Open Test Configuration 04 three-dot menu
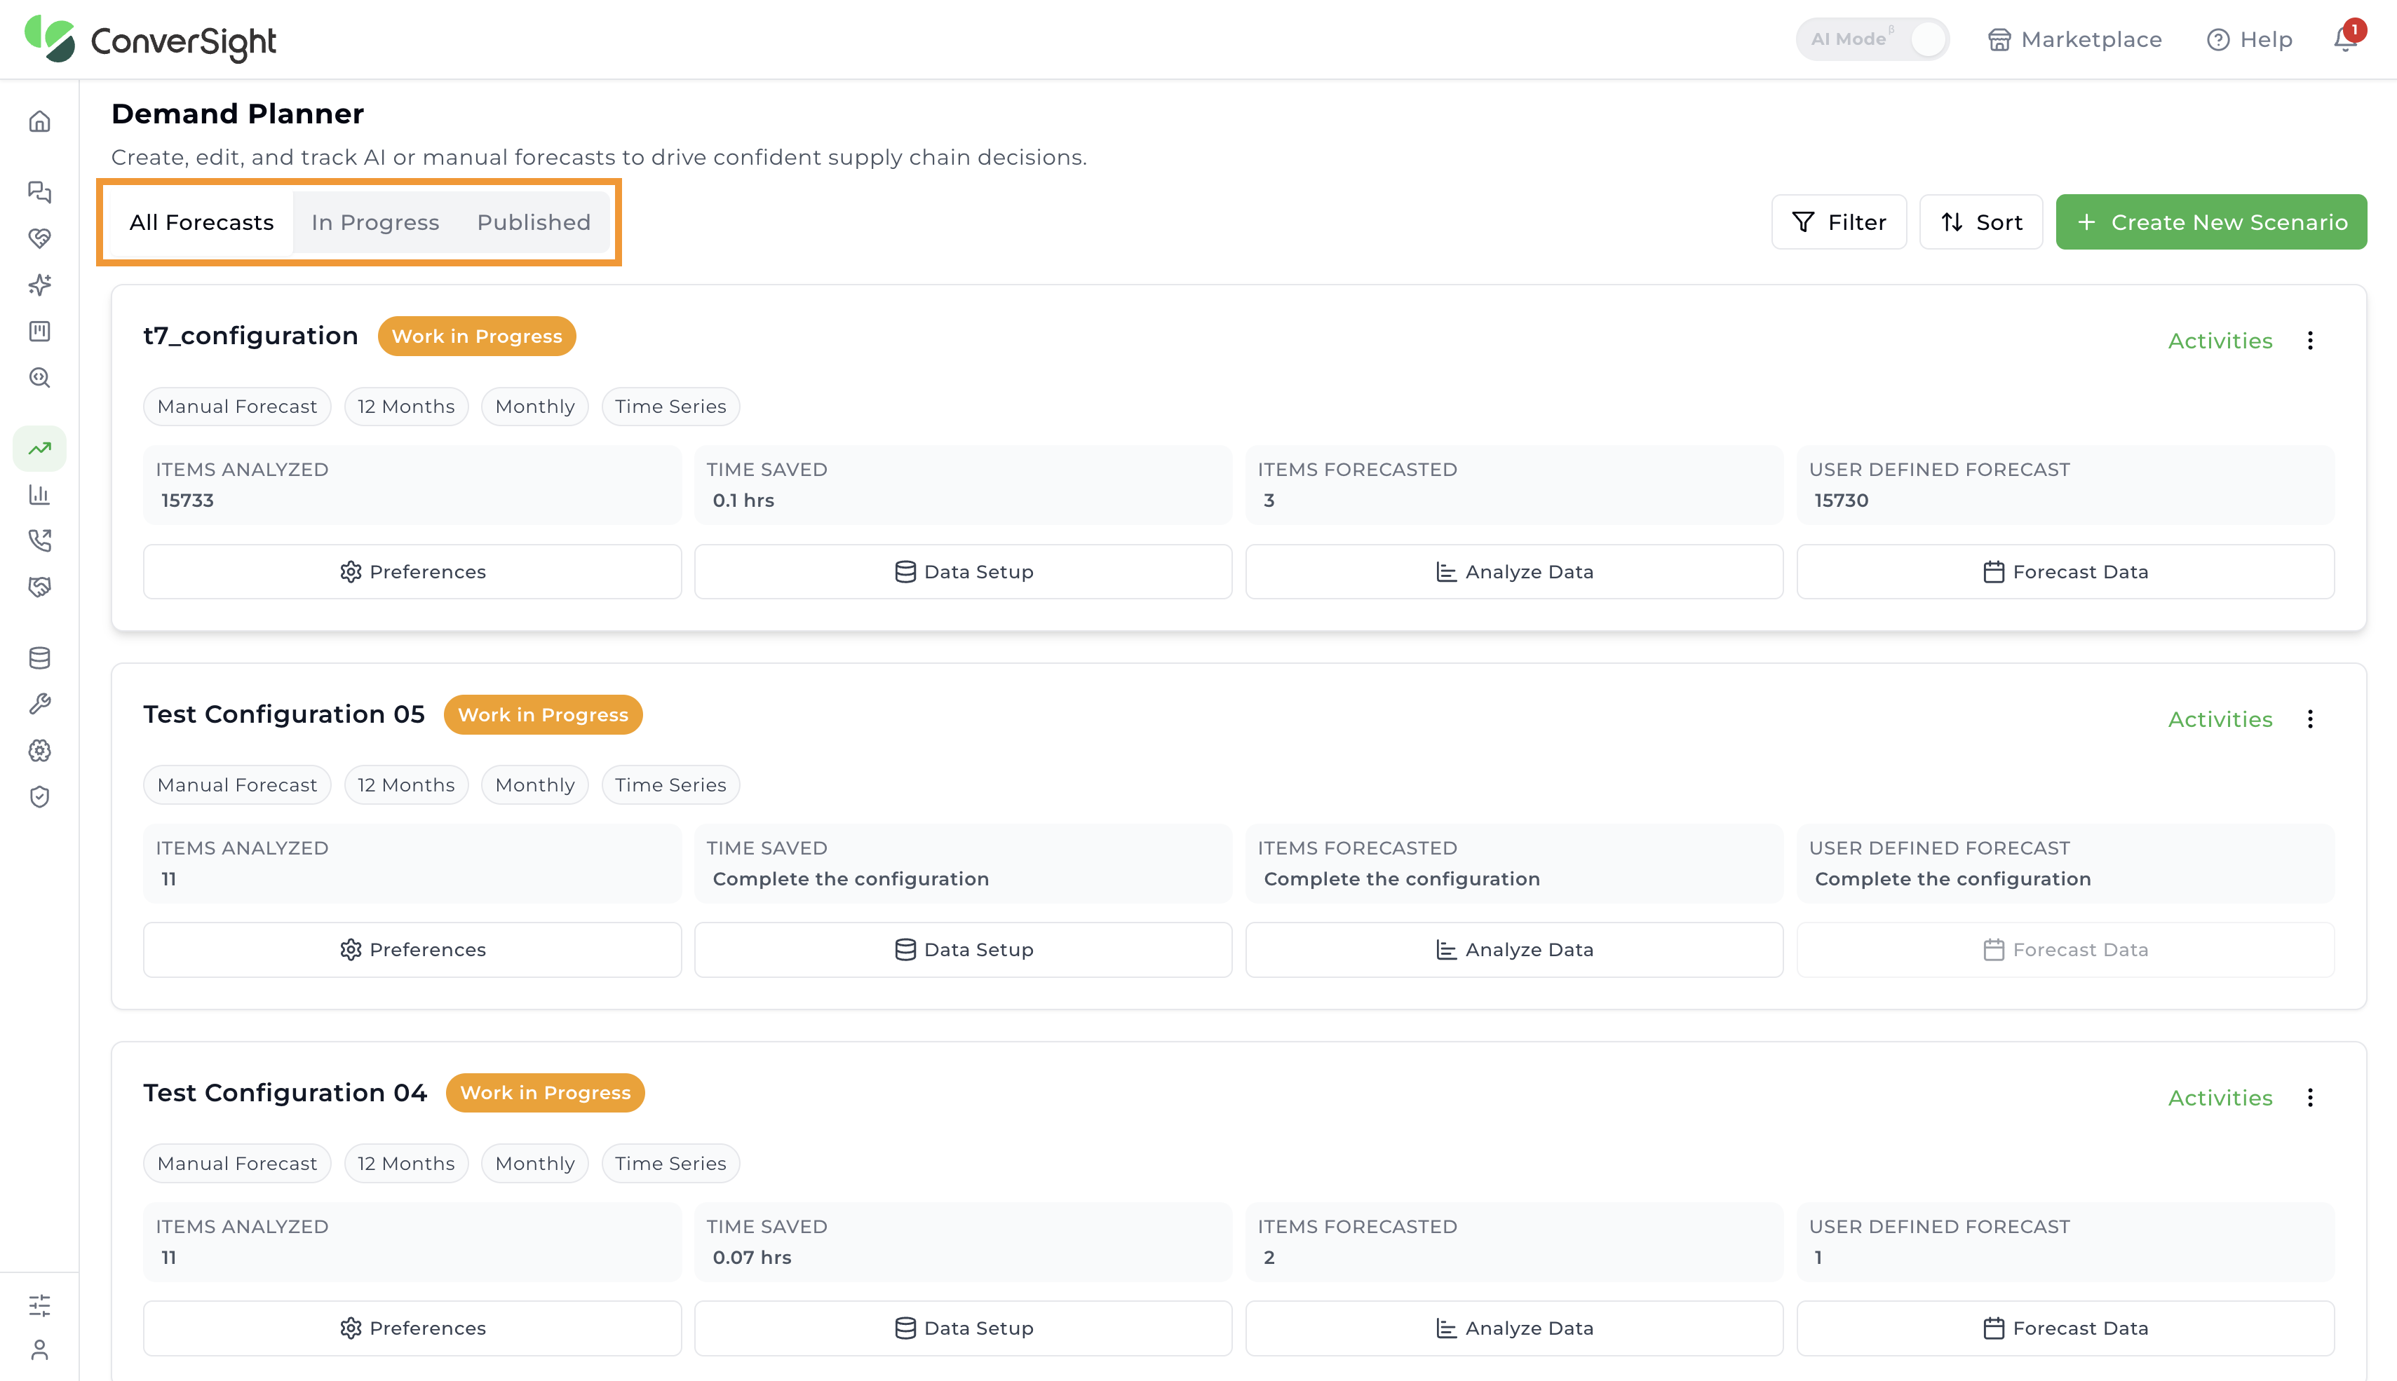The image size is (2397, 1381). coord(2310,1097)
